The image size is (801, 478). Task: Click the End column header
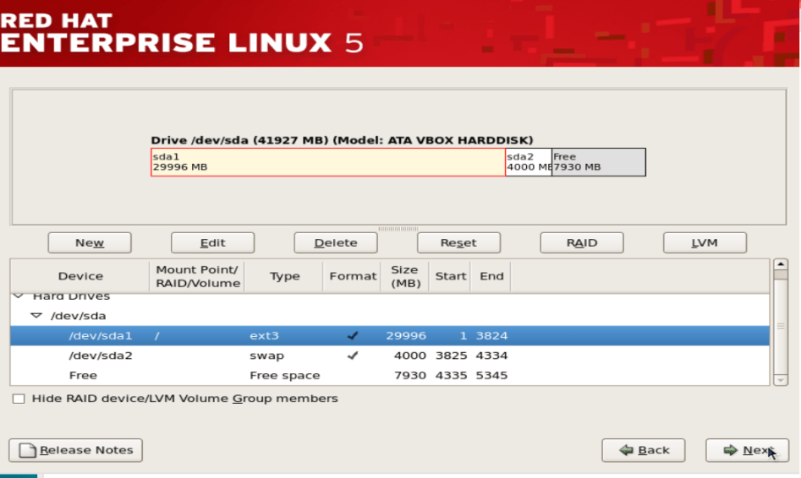coord(491,276)
